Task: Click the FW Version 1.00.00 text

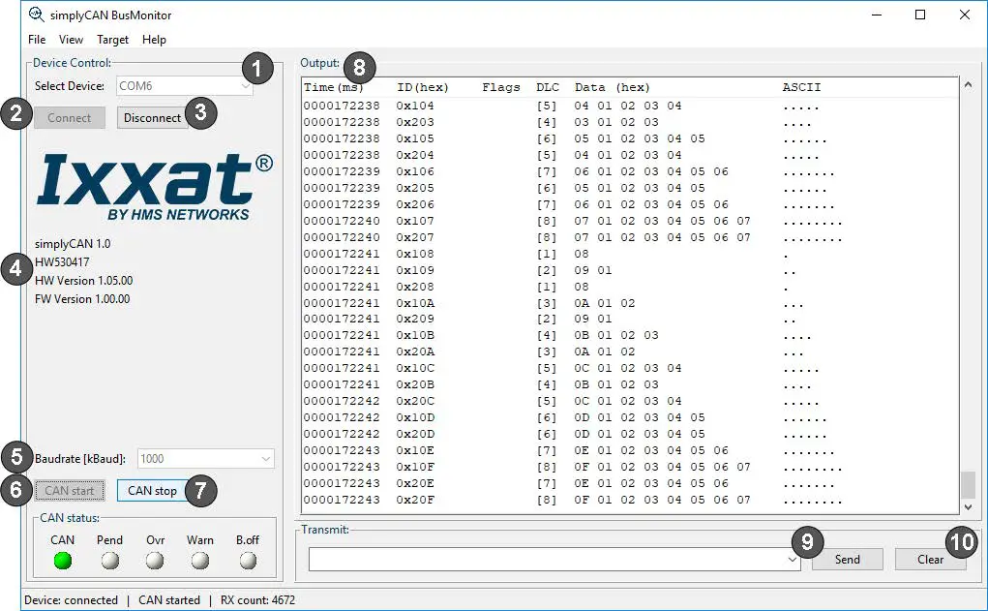Action: tap(82, 299)
